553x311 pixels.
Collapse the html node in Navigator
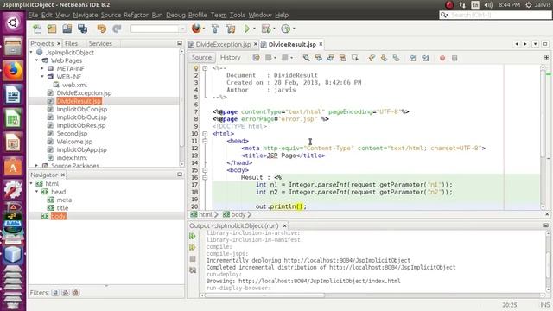pos(31,183)
